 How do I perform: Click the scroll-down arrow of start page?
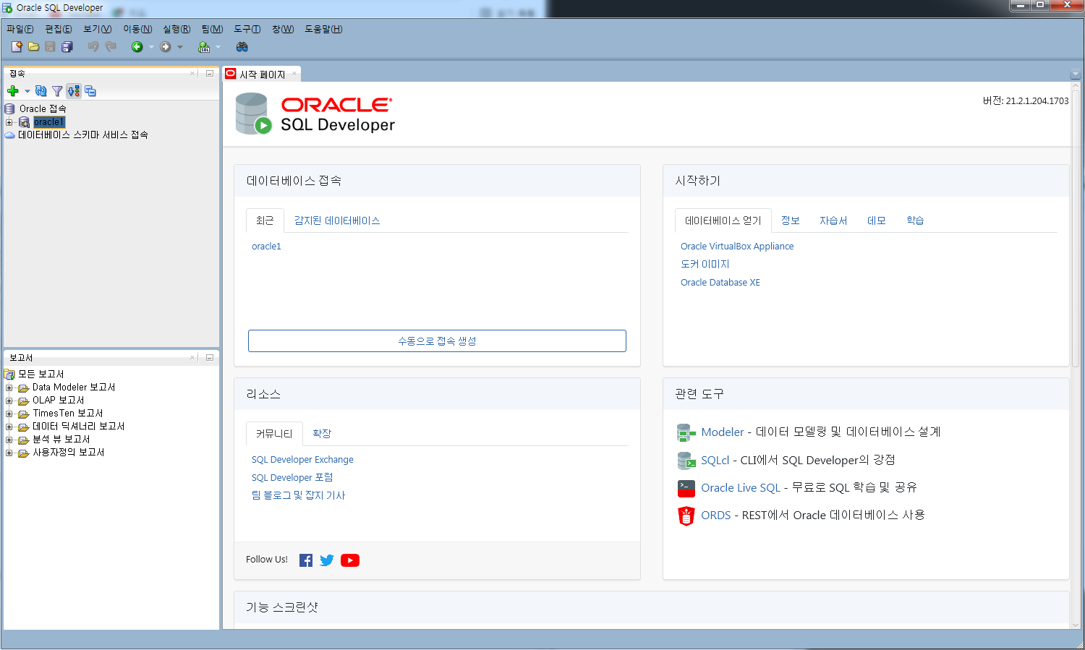point(1075,625)
